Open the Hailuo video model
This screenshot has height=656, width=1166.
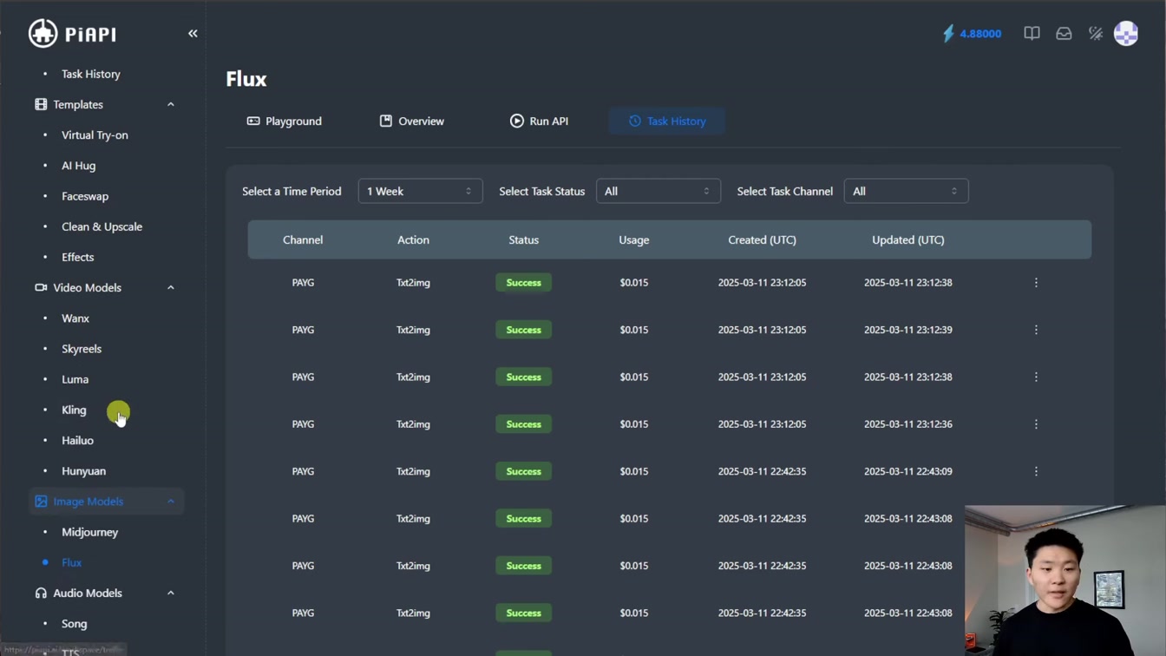point(77,440)
